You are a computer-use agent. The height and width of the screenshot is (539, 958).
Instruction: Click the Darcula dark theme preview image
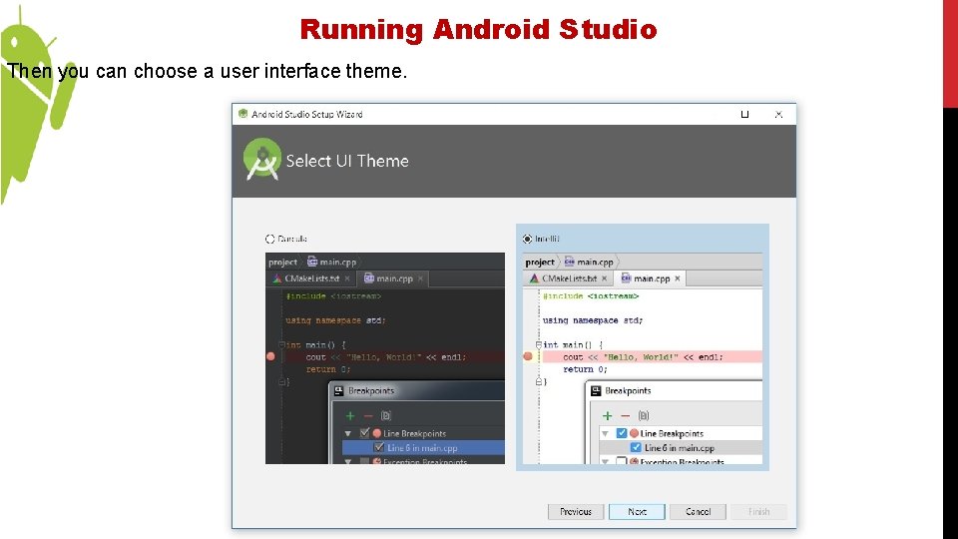(385, 358)
